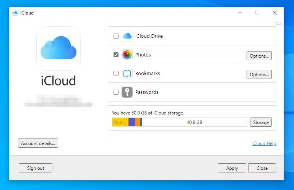Open the Storage management button
The height and width of the screenshot is (190, 294).
coord(261,122)
